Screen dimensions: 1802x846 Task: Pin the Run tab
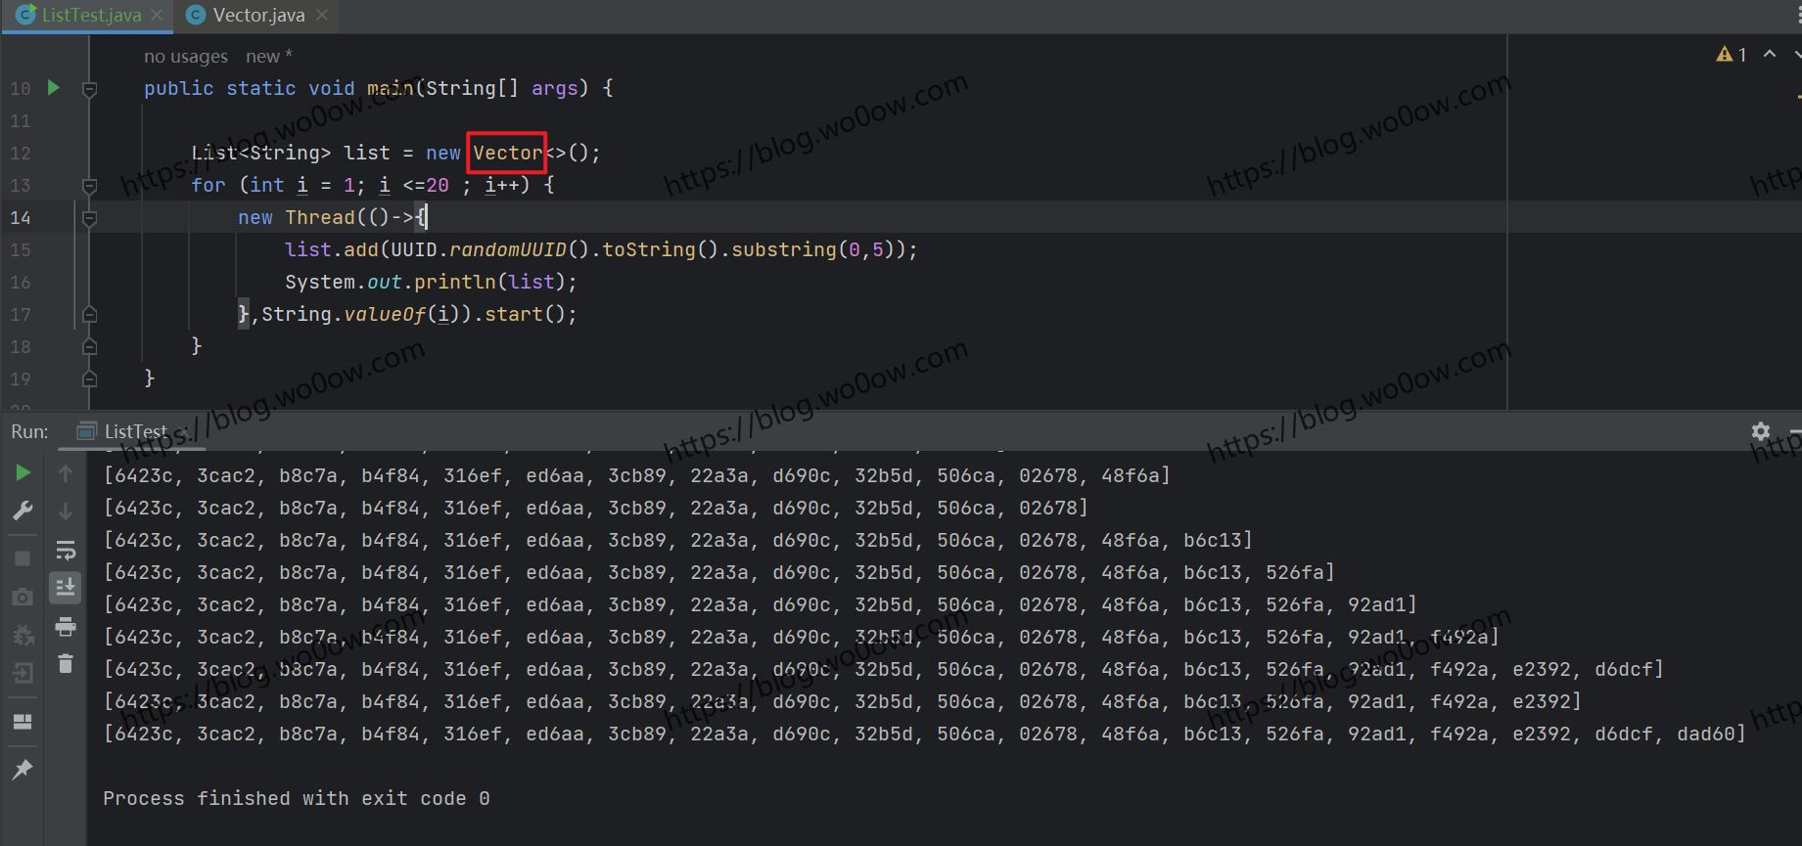(x=23, y=770)
